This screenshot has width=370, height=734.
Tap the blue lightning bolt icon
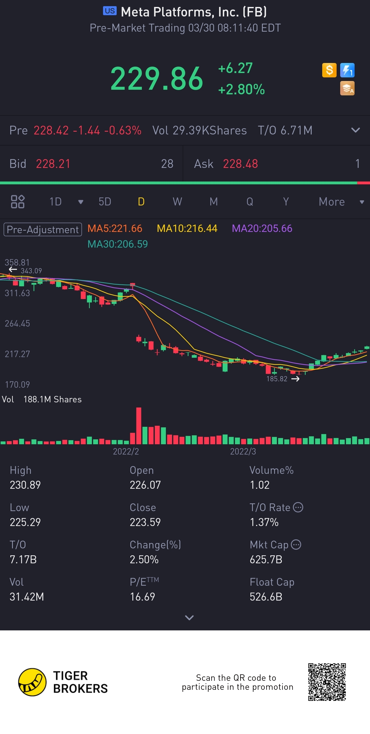(347, 70)
